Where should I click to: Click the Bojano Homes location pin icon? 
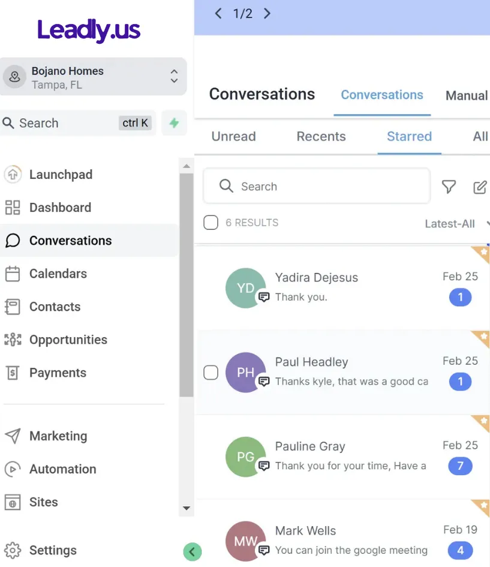15,77
